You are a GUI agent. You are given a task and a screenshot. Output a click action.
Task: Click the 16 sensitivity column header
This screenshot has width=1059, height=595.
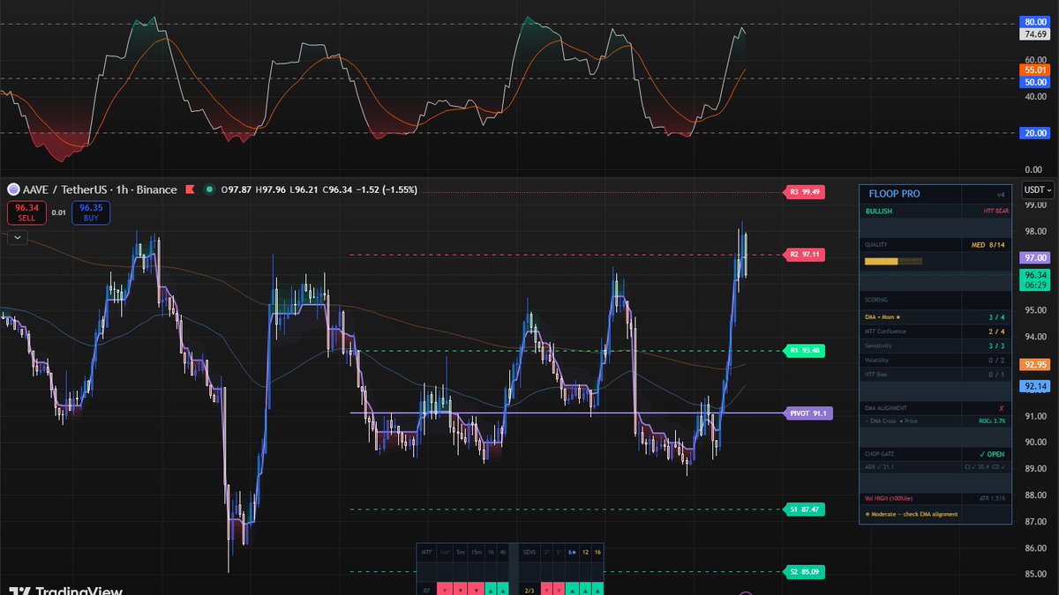597,552
